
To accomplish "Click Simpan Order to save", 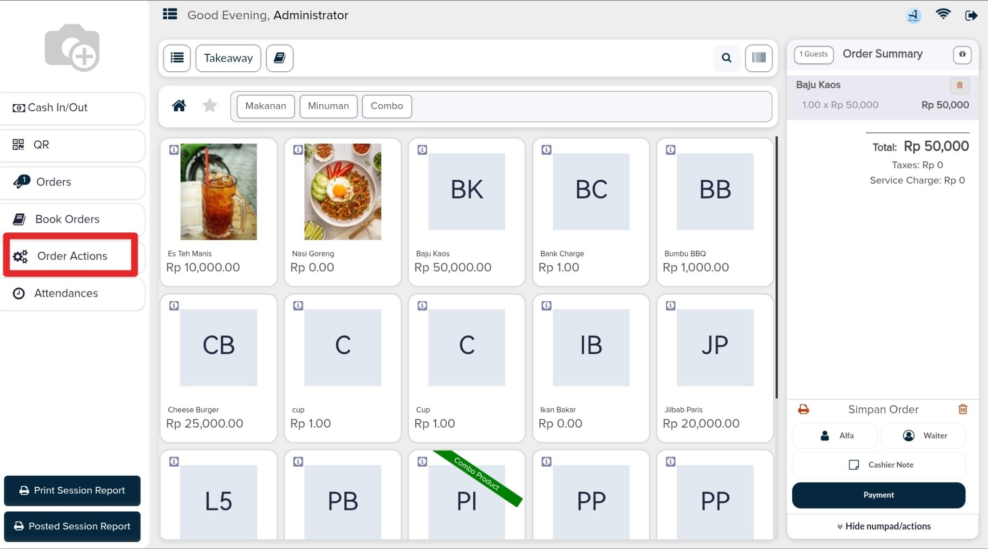I will click(x=883, y=410).
